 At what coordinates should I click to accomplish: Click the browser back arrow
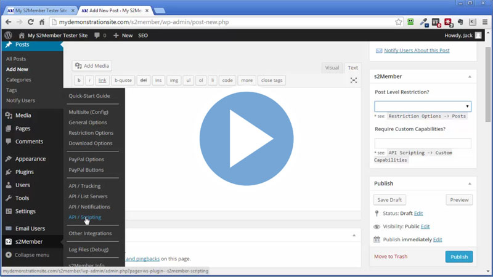pyautogui.click(x=8, y=22)
